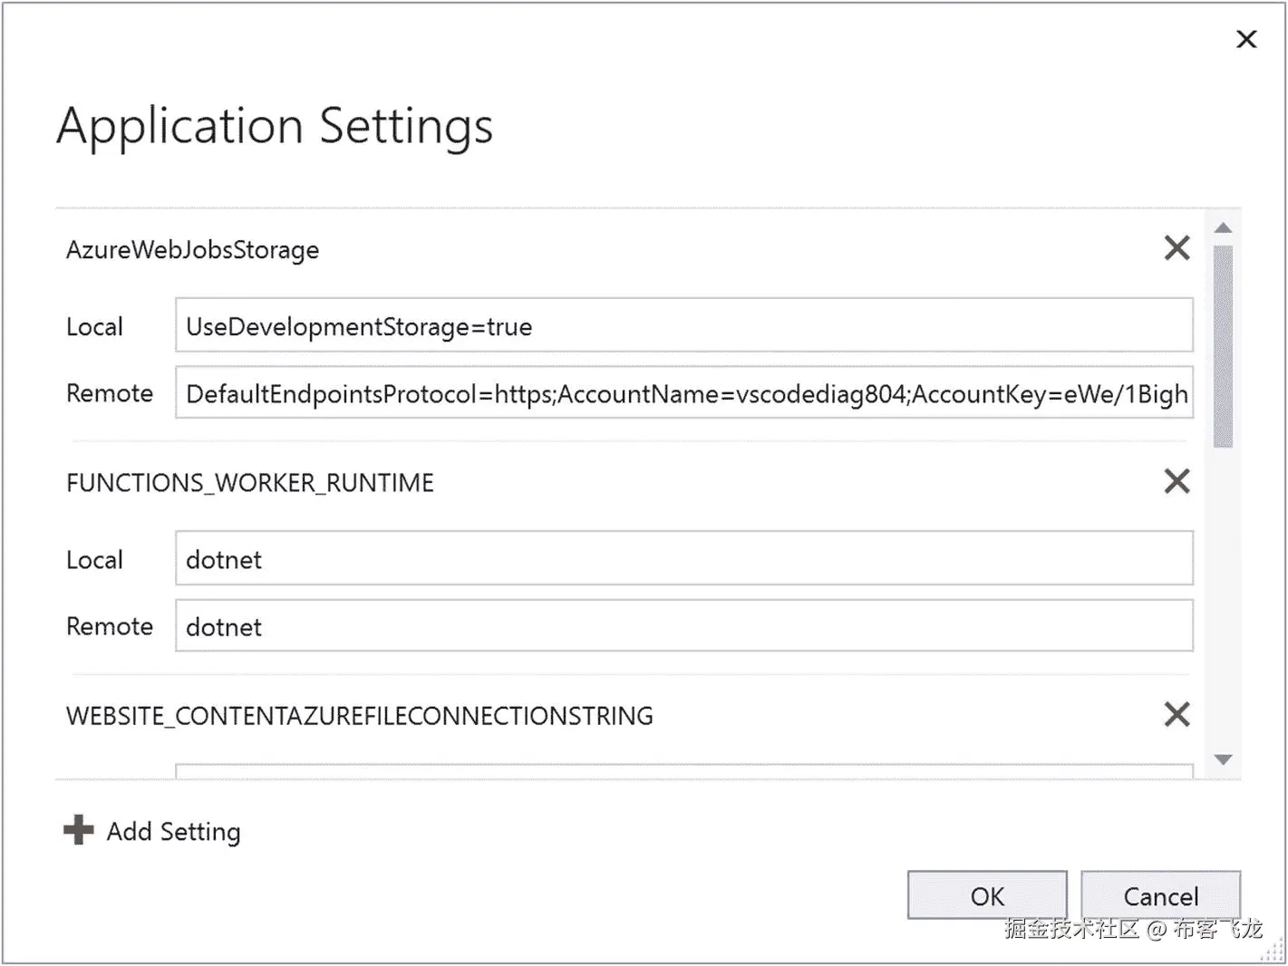Viewport: 1288px width, 966px height.
Task: Click the settings list scrollbar thumb
Action: click(x=1223, y=344)
